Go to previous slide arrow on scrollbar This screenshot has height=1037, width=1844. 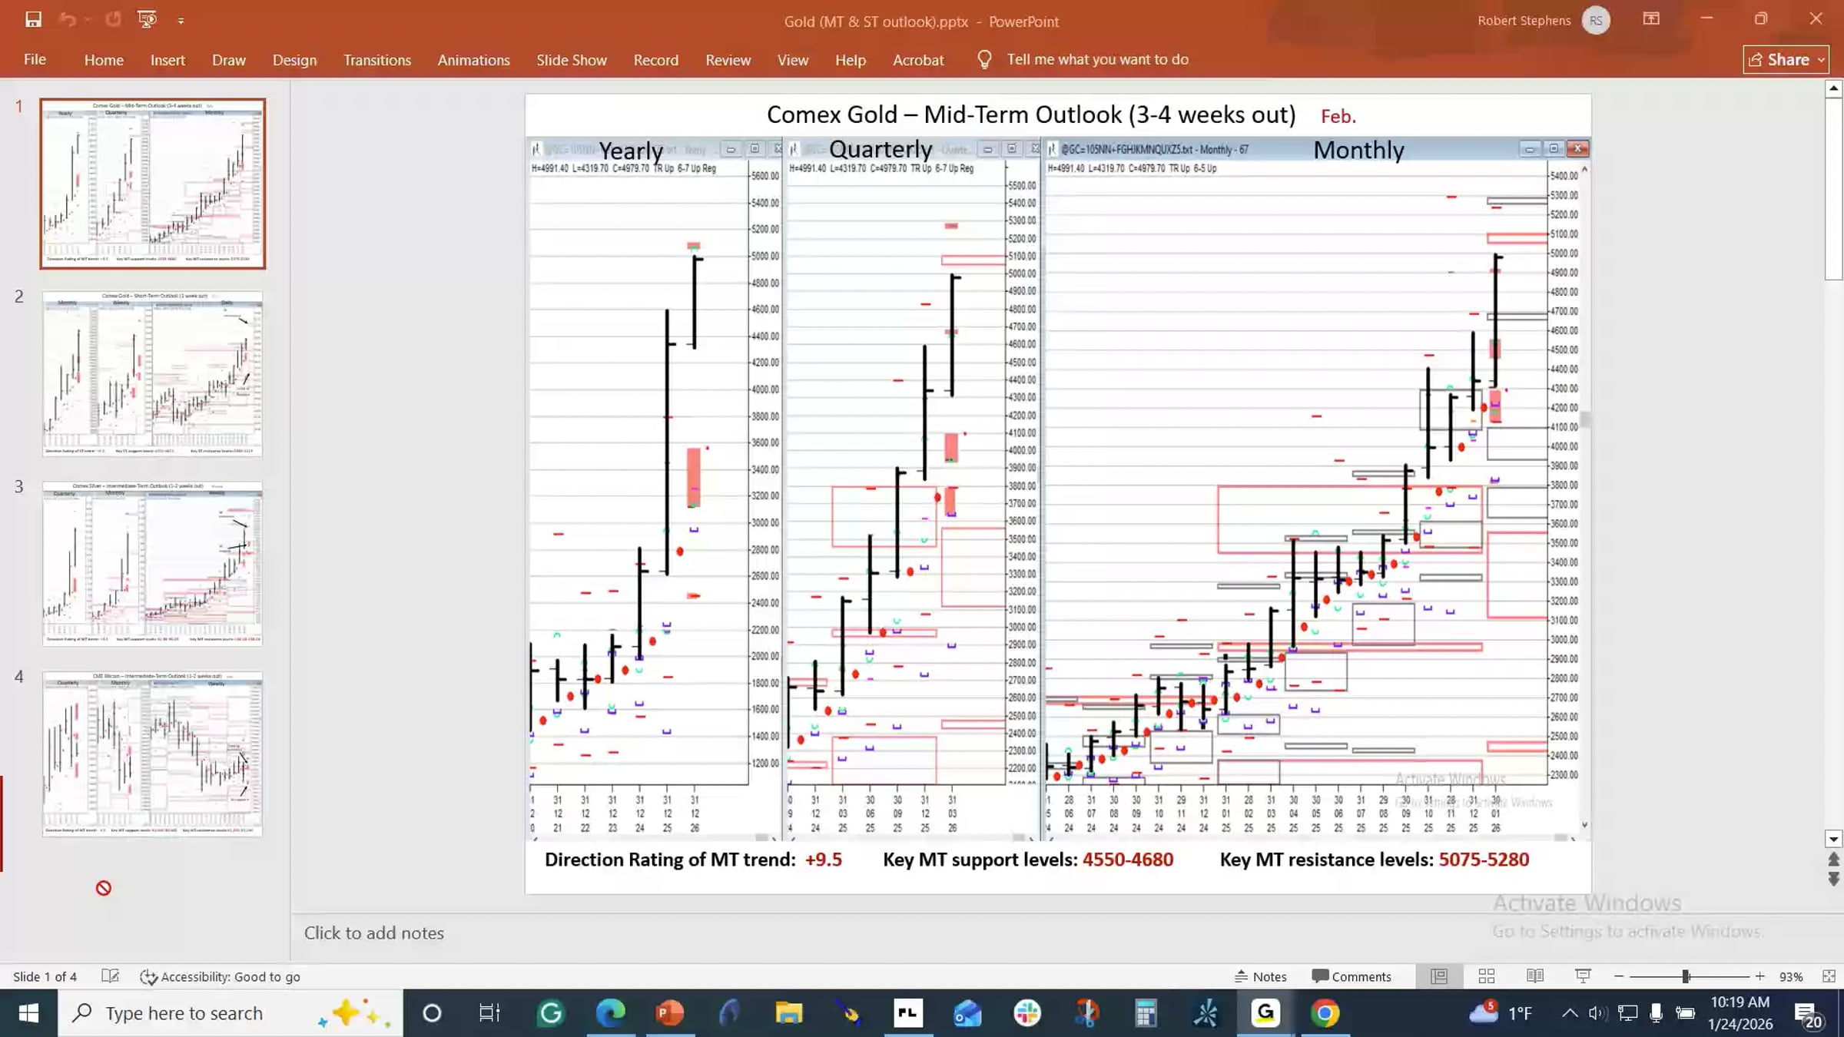1834,859
